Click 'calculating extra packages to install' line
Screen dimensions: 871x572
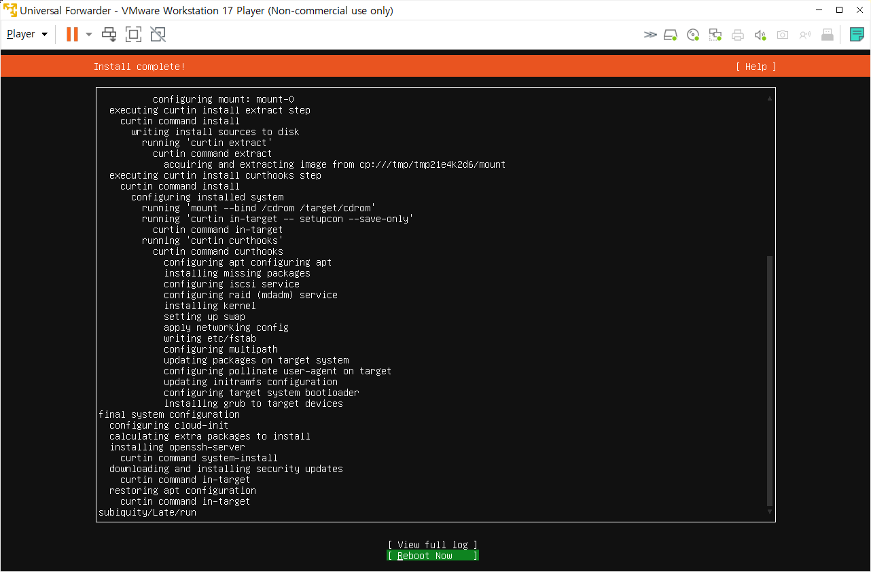pyautogui.click(x=210, y=436)
